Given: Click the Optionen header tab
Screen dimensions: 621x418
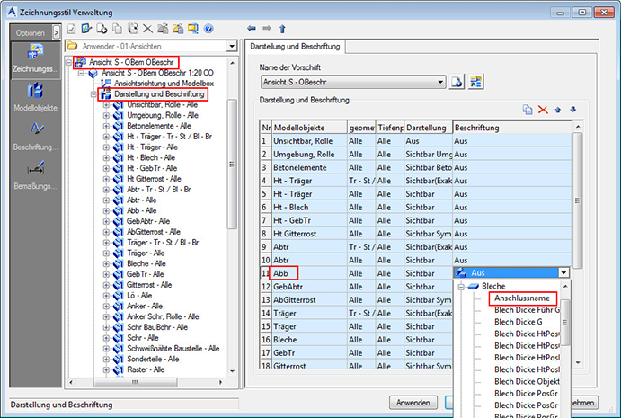Looking at the screenshot, I should [31, 33].
